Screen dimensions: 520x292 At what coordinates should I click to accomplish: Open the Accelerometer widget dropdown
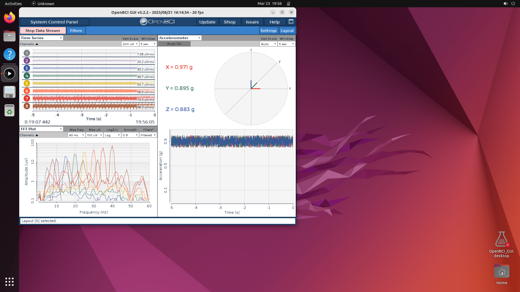[x=179, y=38]
